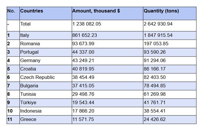Viewport: 211px width, 132px height.
Task: Click the Greece country cell
Action: tap(28, 120)
